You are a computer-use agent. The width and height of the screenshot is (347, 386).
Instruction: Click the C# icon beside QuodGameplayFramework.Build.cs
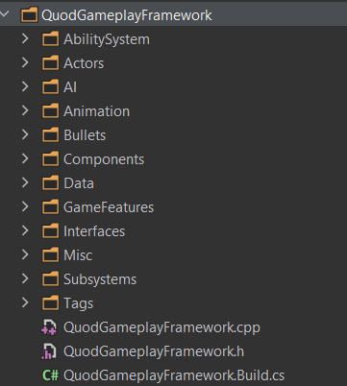[50, 375]
